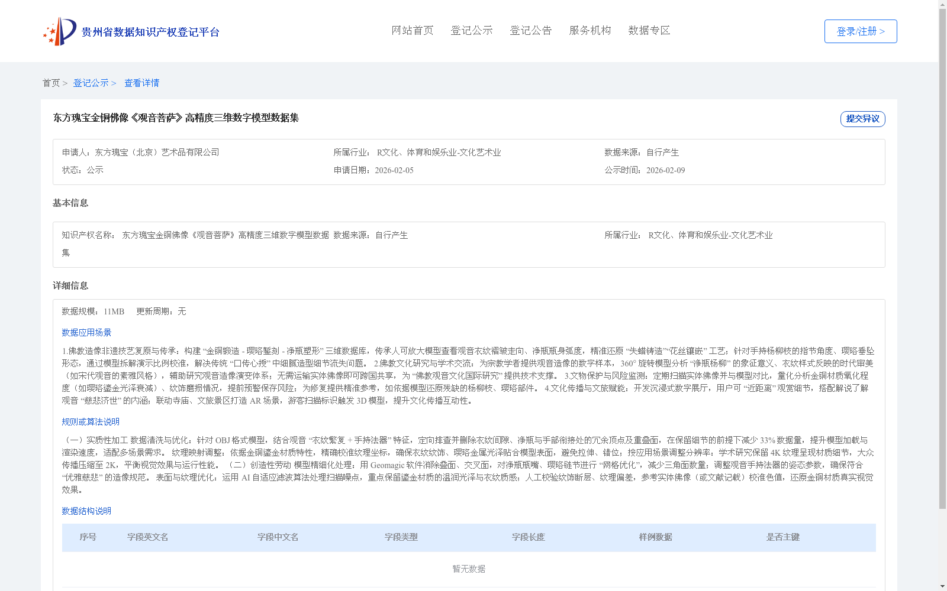This screenshot has height=591, width=947.
Task: Click the vertical scrollbar thumb
Action: click(x=942, y=258)
